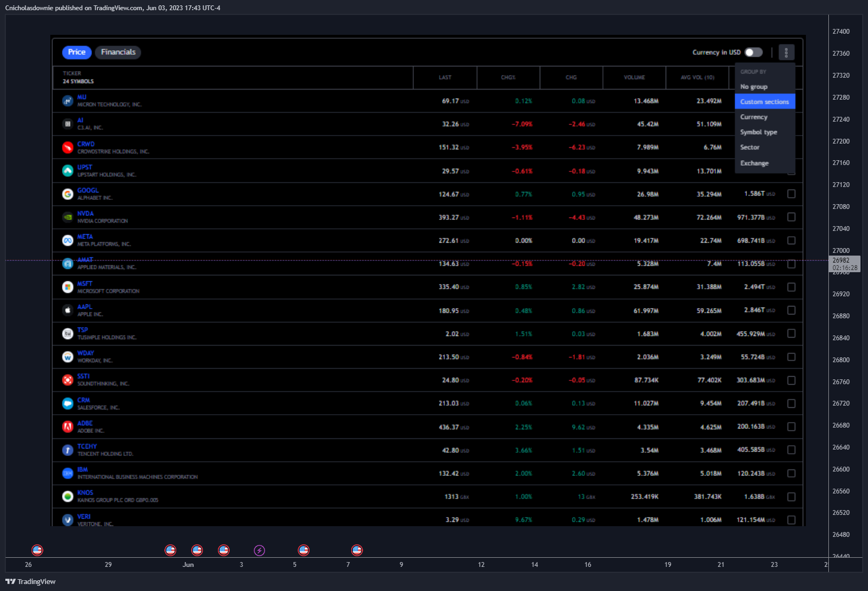The width and height of the screenshot is (868, 591).
Task: Group by Sector
Action: coord(765,147)
